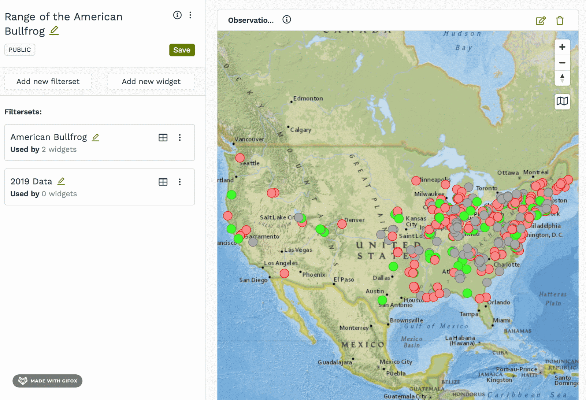Viewport: 586px width, 400px height.
Task: Open table view for American Bullfrog filterset
Action: click(163, 137)
